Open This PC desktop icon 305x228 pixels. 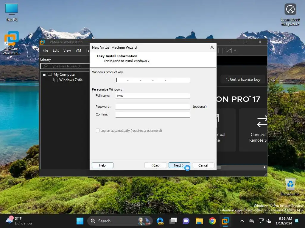12,12
